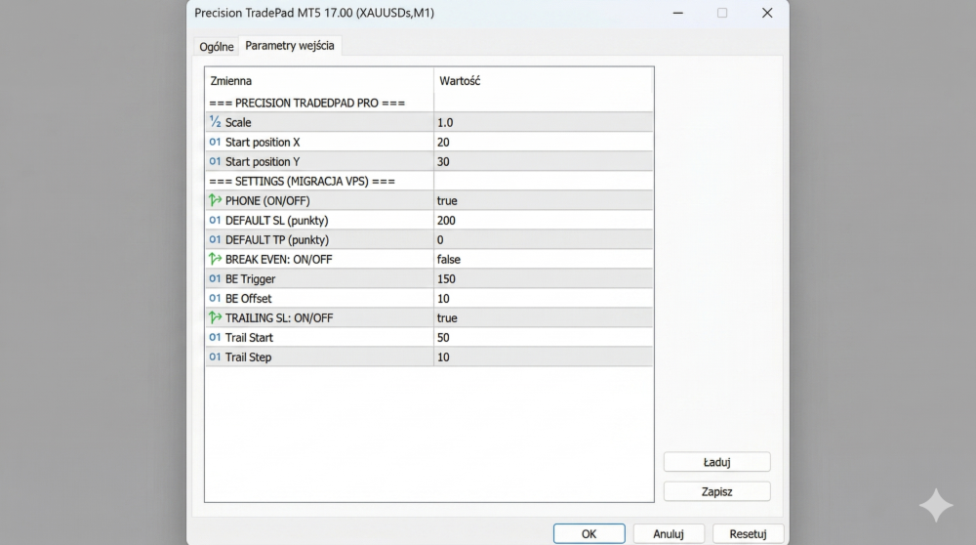The width and height of the screenshot is (976, 545).
Task: Select the '=== PRECISION TRADEDPAD PRO ===' row
Action: [x=428, y=103]
